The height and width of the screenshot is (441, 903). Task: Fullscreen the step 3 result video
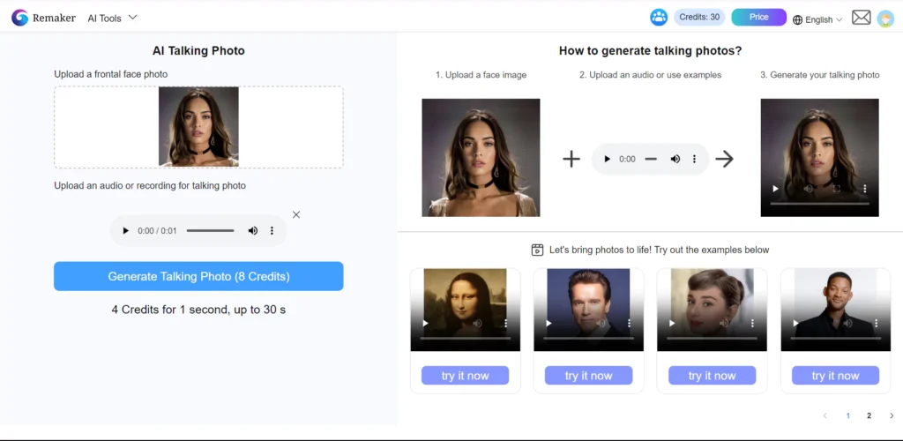[837, 188]
